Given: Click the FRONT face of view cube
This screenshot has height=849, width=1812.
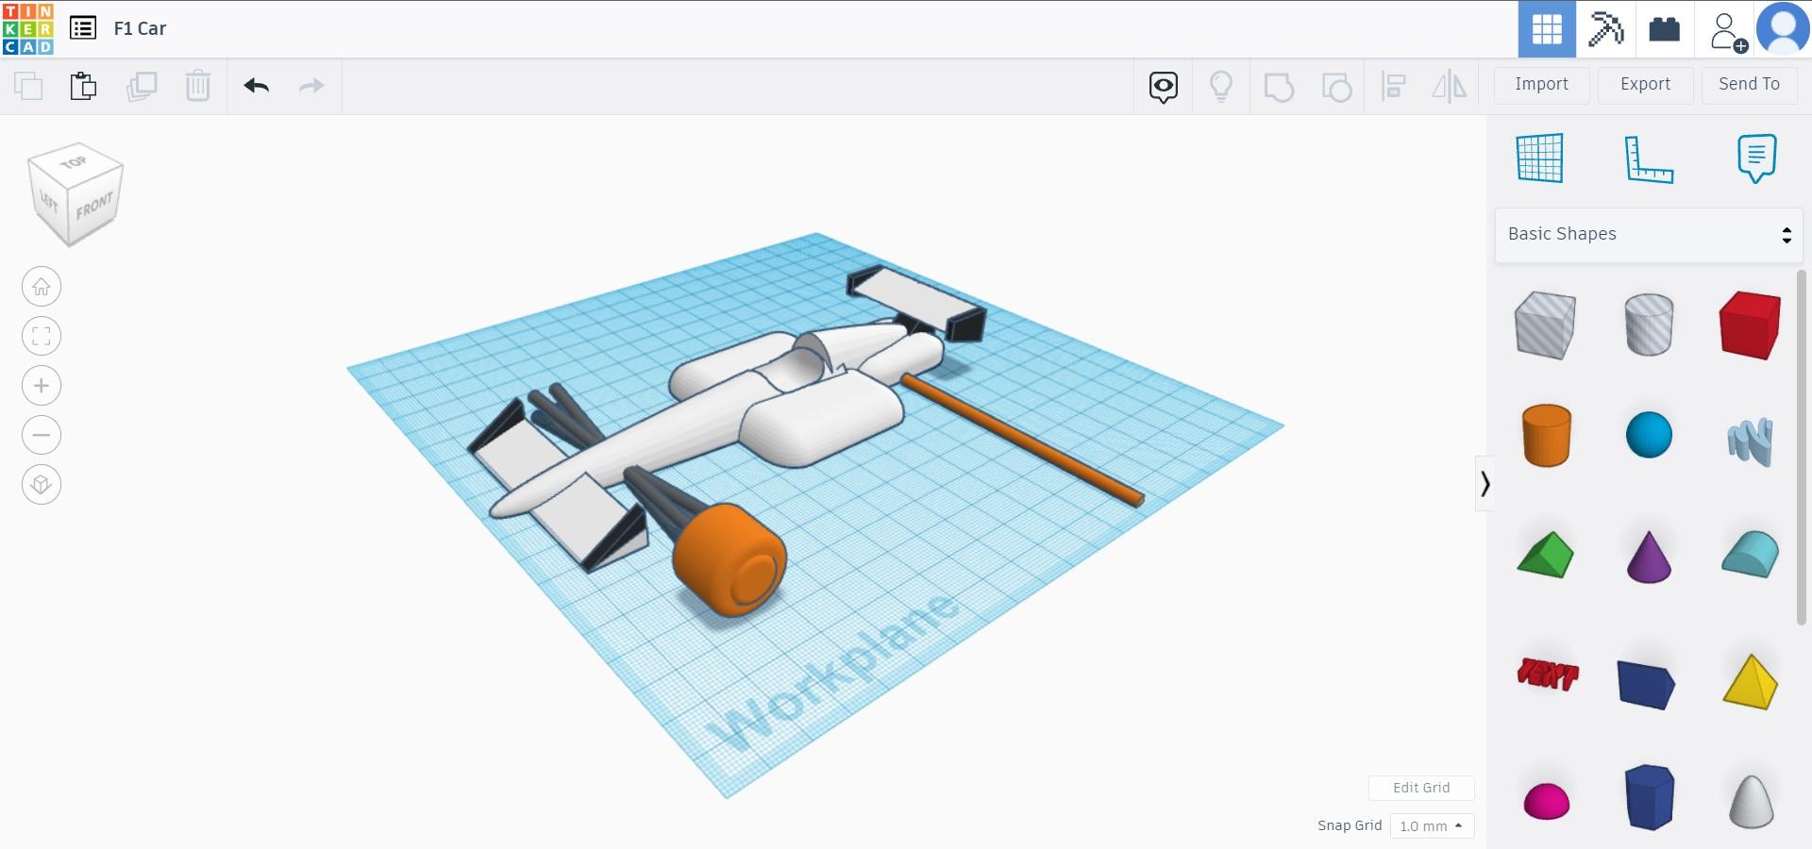Looking at the screenshot, I should (95, 205).
